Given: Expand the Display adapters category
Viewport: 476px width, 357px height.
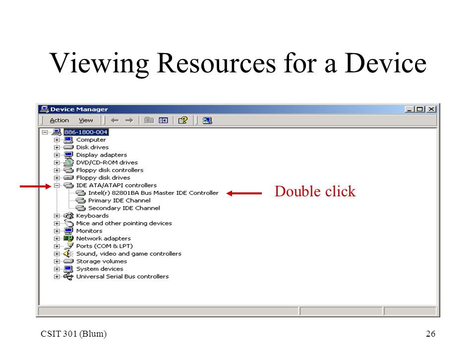Looking at the screenshot, I should pyautogui.click(x=57, y=155).
